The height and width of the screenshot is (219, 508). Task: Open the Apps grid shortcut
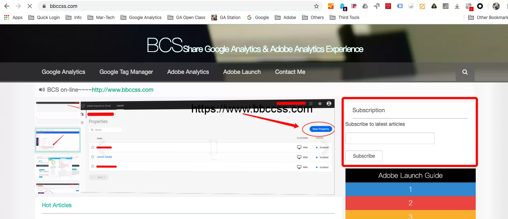pyautogui.click(x=13, y=17)
